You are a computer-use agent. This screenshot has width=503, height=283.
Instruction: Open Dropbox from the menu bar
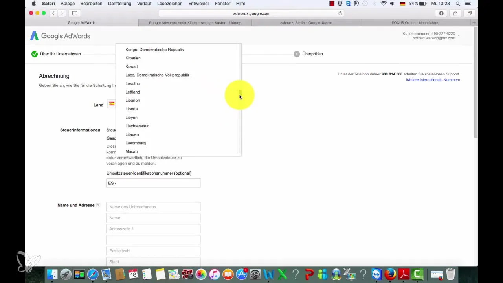click(x=340, y=4)
